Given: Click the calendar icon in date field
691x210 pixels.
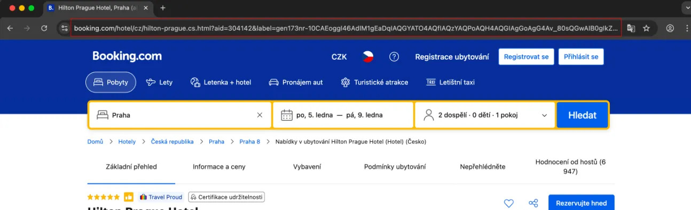Looking at the screenshot, I should click(287, 115).
